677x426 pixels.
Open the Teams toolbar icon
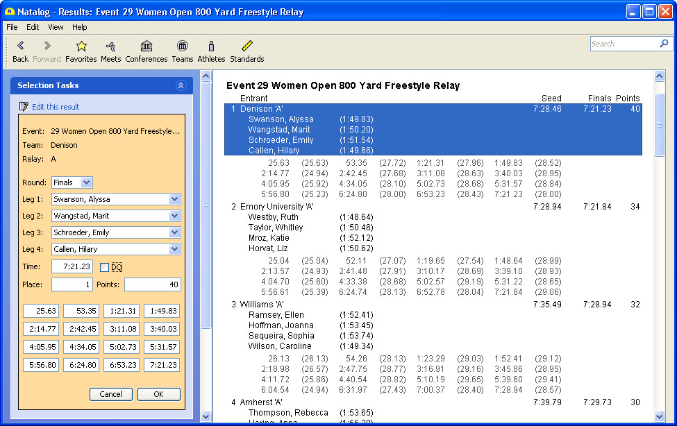click(183, 46)
